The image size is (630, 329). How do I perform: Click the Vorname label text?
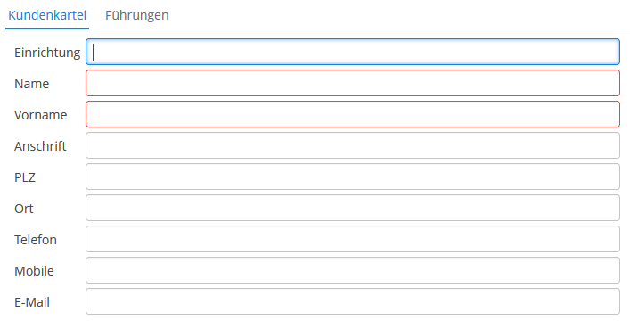click(41, 115)
